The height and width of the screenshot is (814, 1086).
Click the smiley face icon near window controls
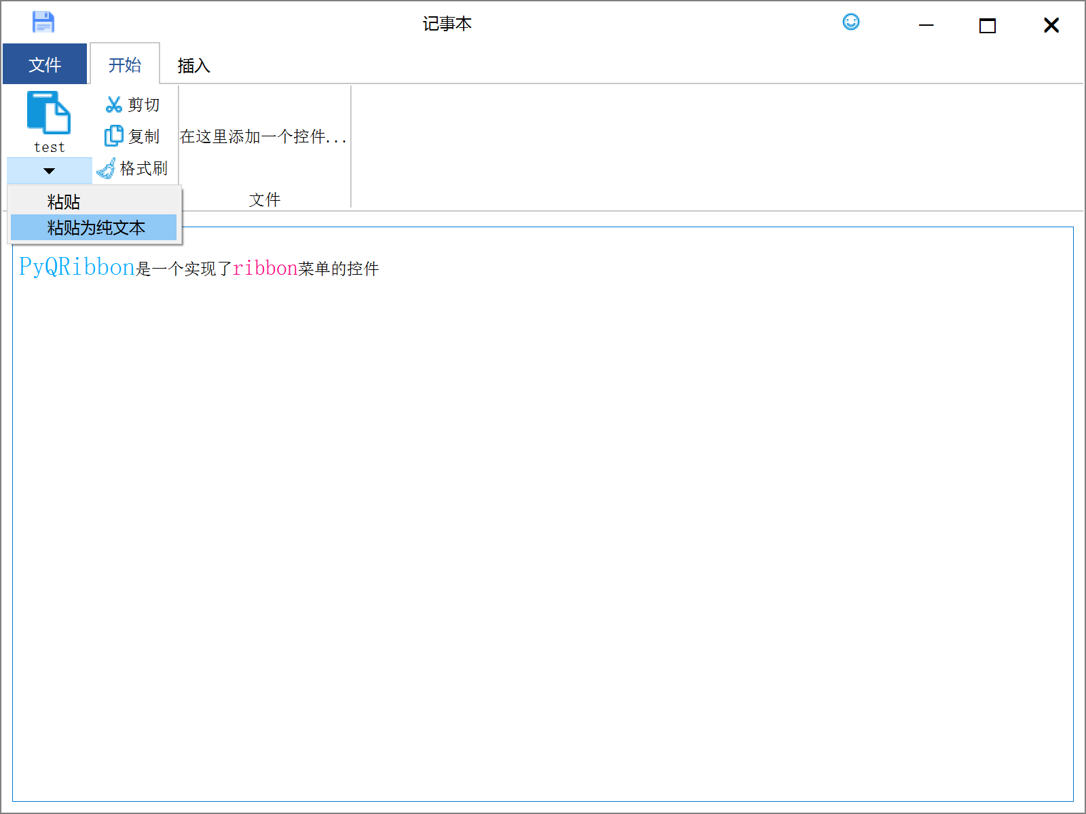[851, 22]
